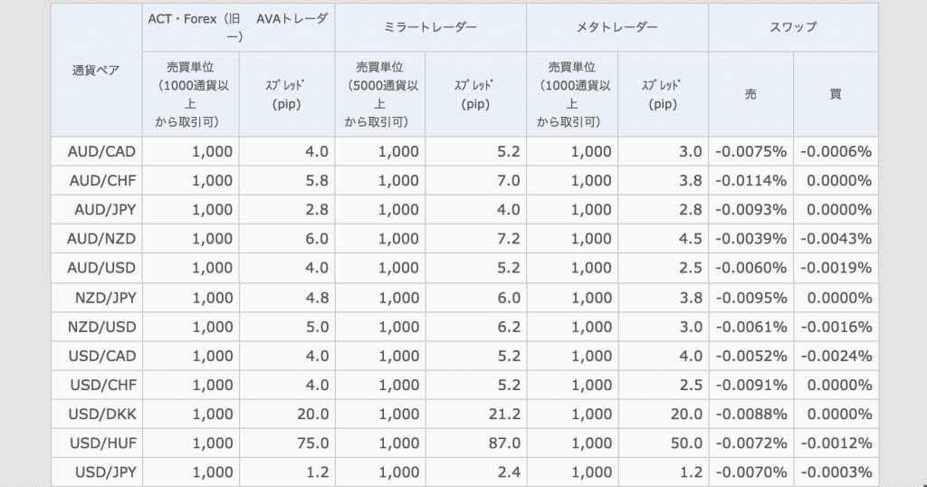Click the スワップ column group header

point(793,27)
